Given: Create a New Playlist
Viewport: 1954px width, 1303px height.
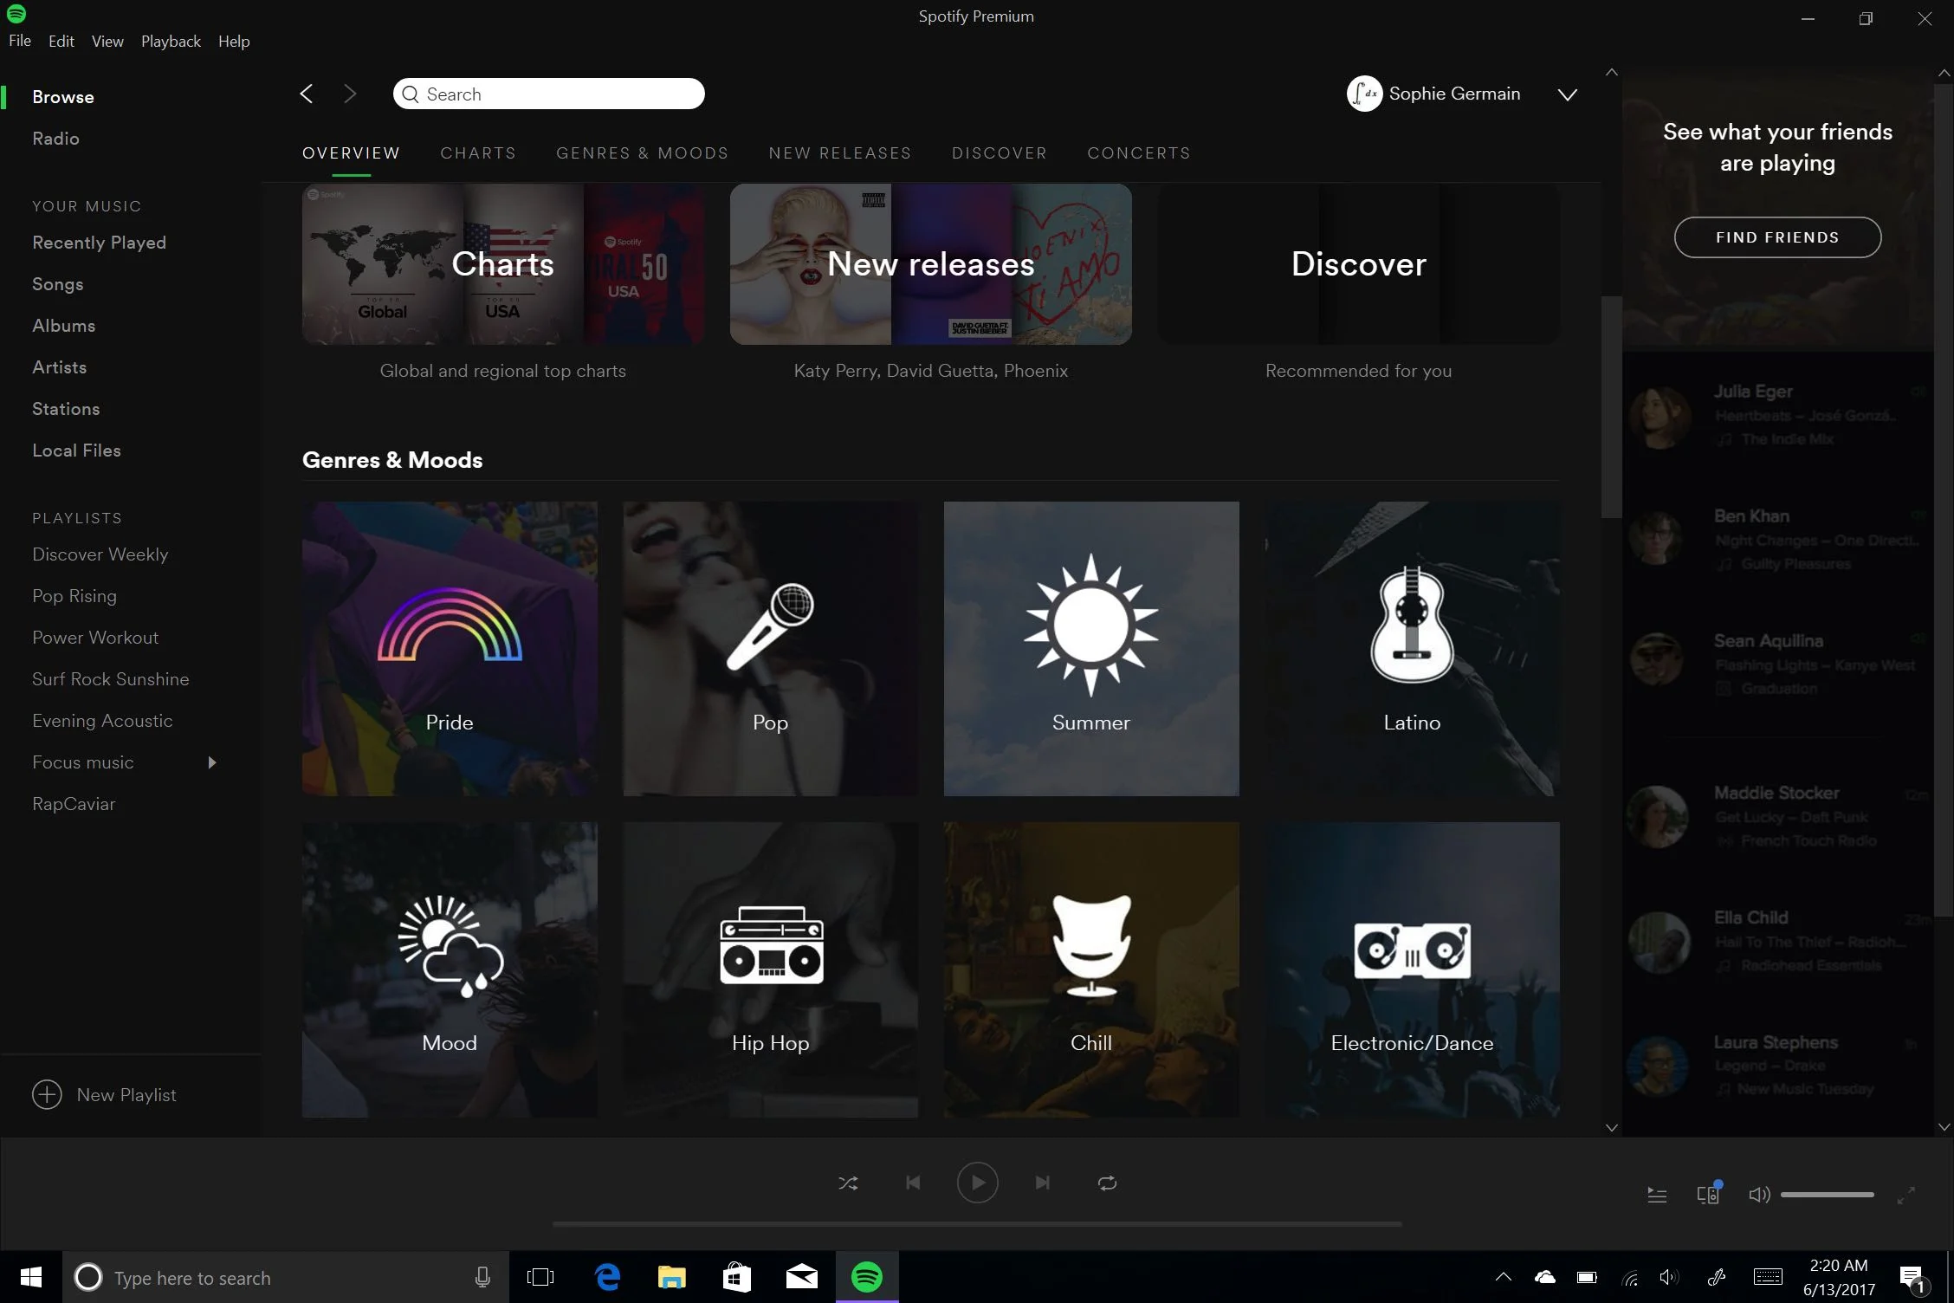Looking at the screenshot, I should click(x=104, y=1095).
